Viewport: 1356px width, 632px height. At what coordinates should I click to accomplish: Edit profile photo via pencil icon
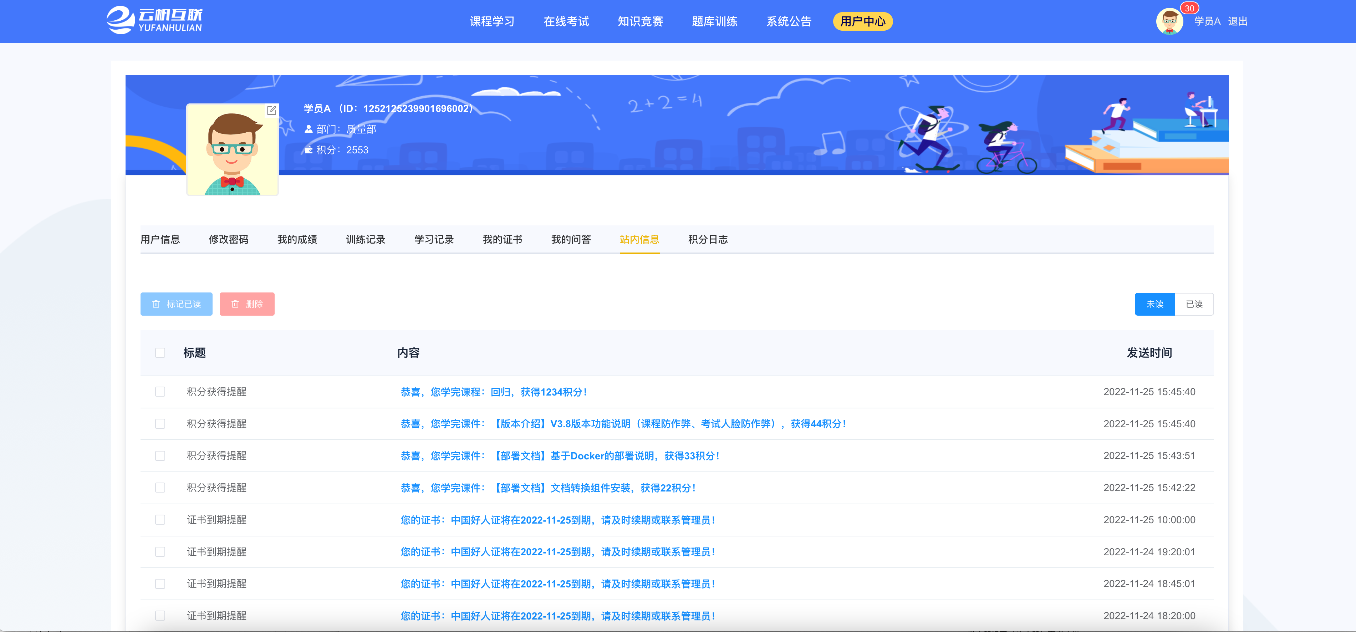(272, 111)
